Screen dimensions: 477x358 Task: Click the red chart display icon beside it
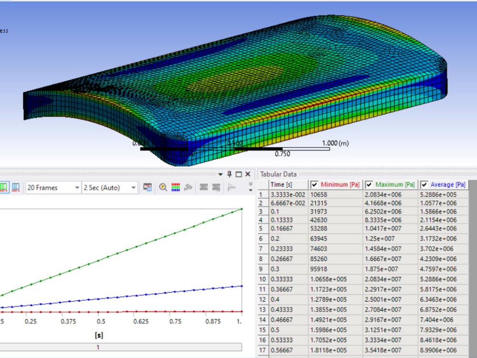click(16, 187)
